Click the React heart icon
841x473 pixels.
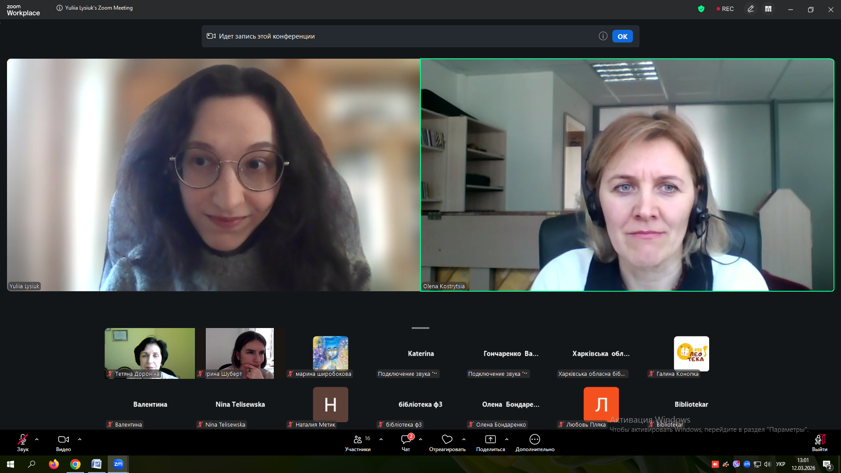447,439
